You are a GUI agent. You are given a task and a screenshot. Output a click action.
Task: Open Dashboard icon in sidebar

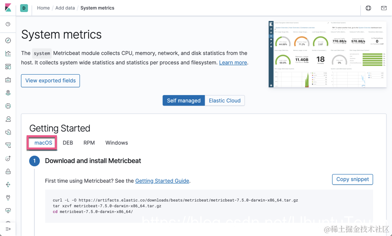[x=8, y=67]
